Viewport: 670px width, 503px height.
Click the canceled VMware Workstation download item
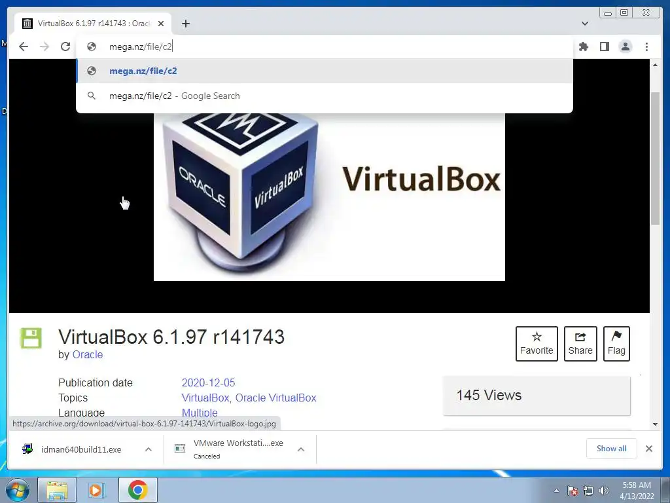(x=231, y=449)
